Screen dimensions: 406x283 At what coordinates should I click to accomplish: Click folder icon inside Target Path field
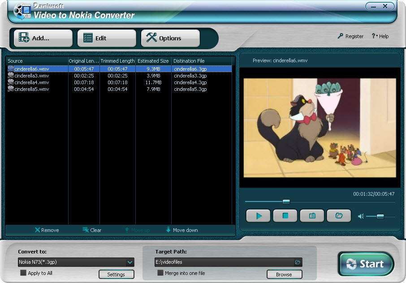click(298, 262)
